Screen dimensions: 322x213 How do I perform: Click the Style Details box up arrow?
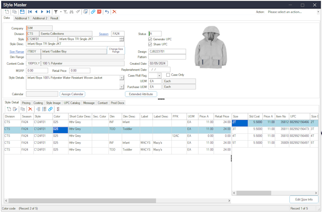pyautogui.click(x=122, y=78)
